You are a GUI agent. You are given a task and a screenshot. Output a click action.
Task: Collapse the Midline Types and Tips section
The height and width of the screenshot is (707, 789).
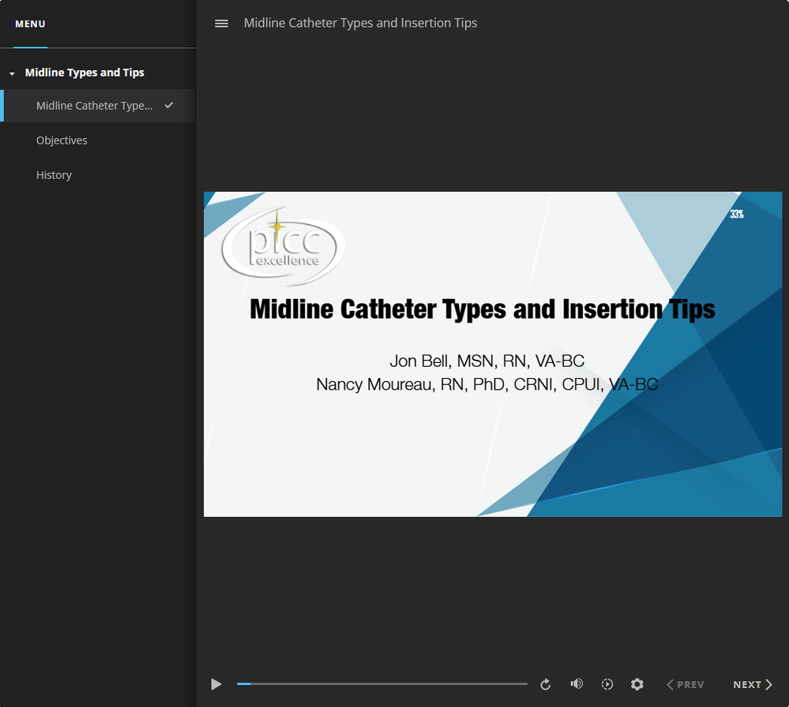click(x=12, y=73)
